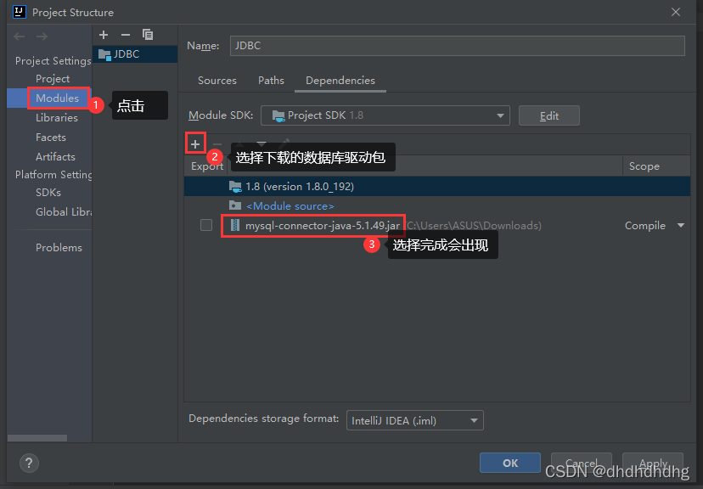This screenshot has height=489, width=703.
Task: Open Facets in the sidebar
Action: click(x=51, y=138)
